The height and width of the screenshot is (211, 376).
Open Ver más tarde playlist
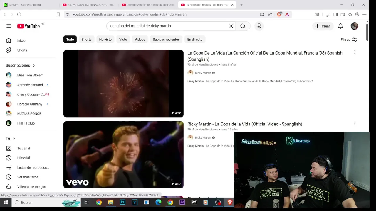(28, 177)
